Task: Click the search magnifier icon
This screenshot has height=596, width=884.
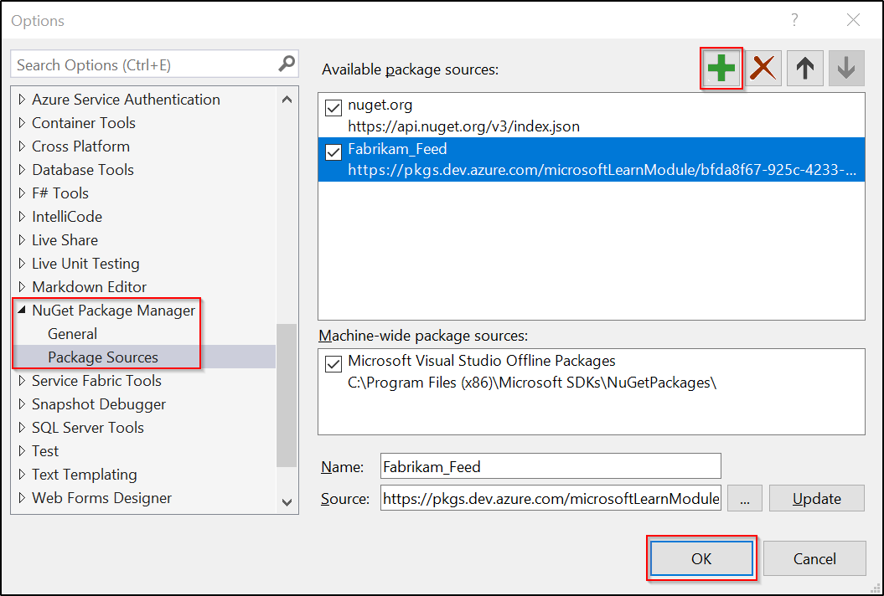Action: click(x=287, y=64)
